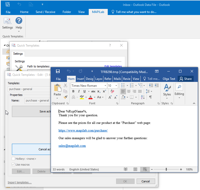The height and width of the screenshot is (190, 200).
Task: Click the sales@mapilab.com link
Action: (72, 146)
